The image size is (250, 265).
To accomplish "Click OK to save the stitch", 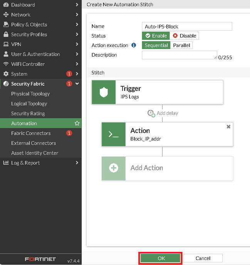I will (x=160, y=258).
